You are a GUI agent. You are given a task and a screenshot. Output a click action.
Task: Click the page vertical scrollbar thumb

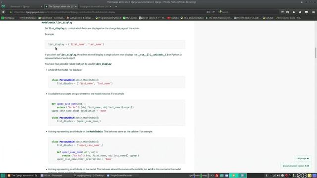[316, 53]
